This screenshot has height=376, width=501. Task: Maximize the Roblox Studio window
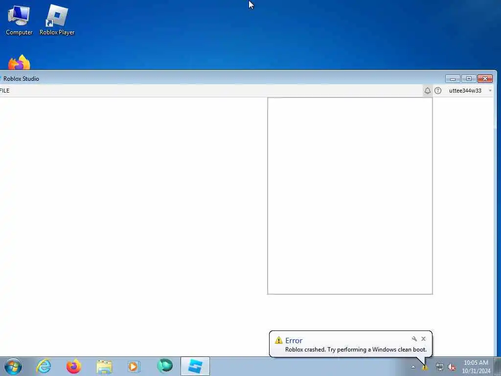tap(469, 79)
